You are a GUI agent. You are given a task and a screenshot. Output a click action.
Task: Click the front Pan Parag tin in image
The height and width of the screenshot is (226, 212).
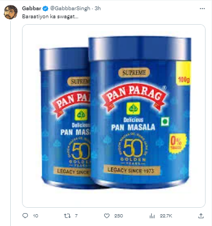point(140,112)
